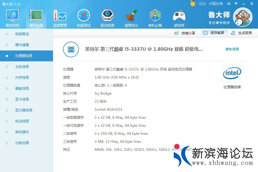Click the 鲁大师 mascot avatar

tap(243, 17)
